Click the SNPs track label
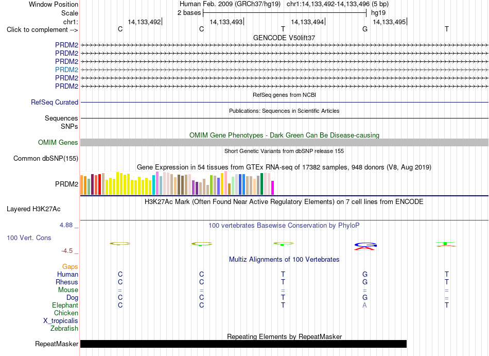This screenshot has width=489, height=356. pos(69,126)
